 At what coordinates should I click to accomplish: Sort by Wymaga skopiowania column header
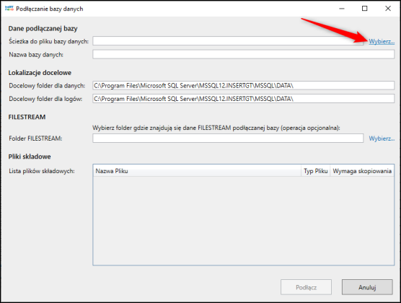tap(362, 171)
